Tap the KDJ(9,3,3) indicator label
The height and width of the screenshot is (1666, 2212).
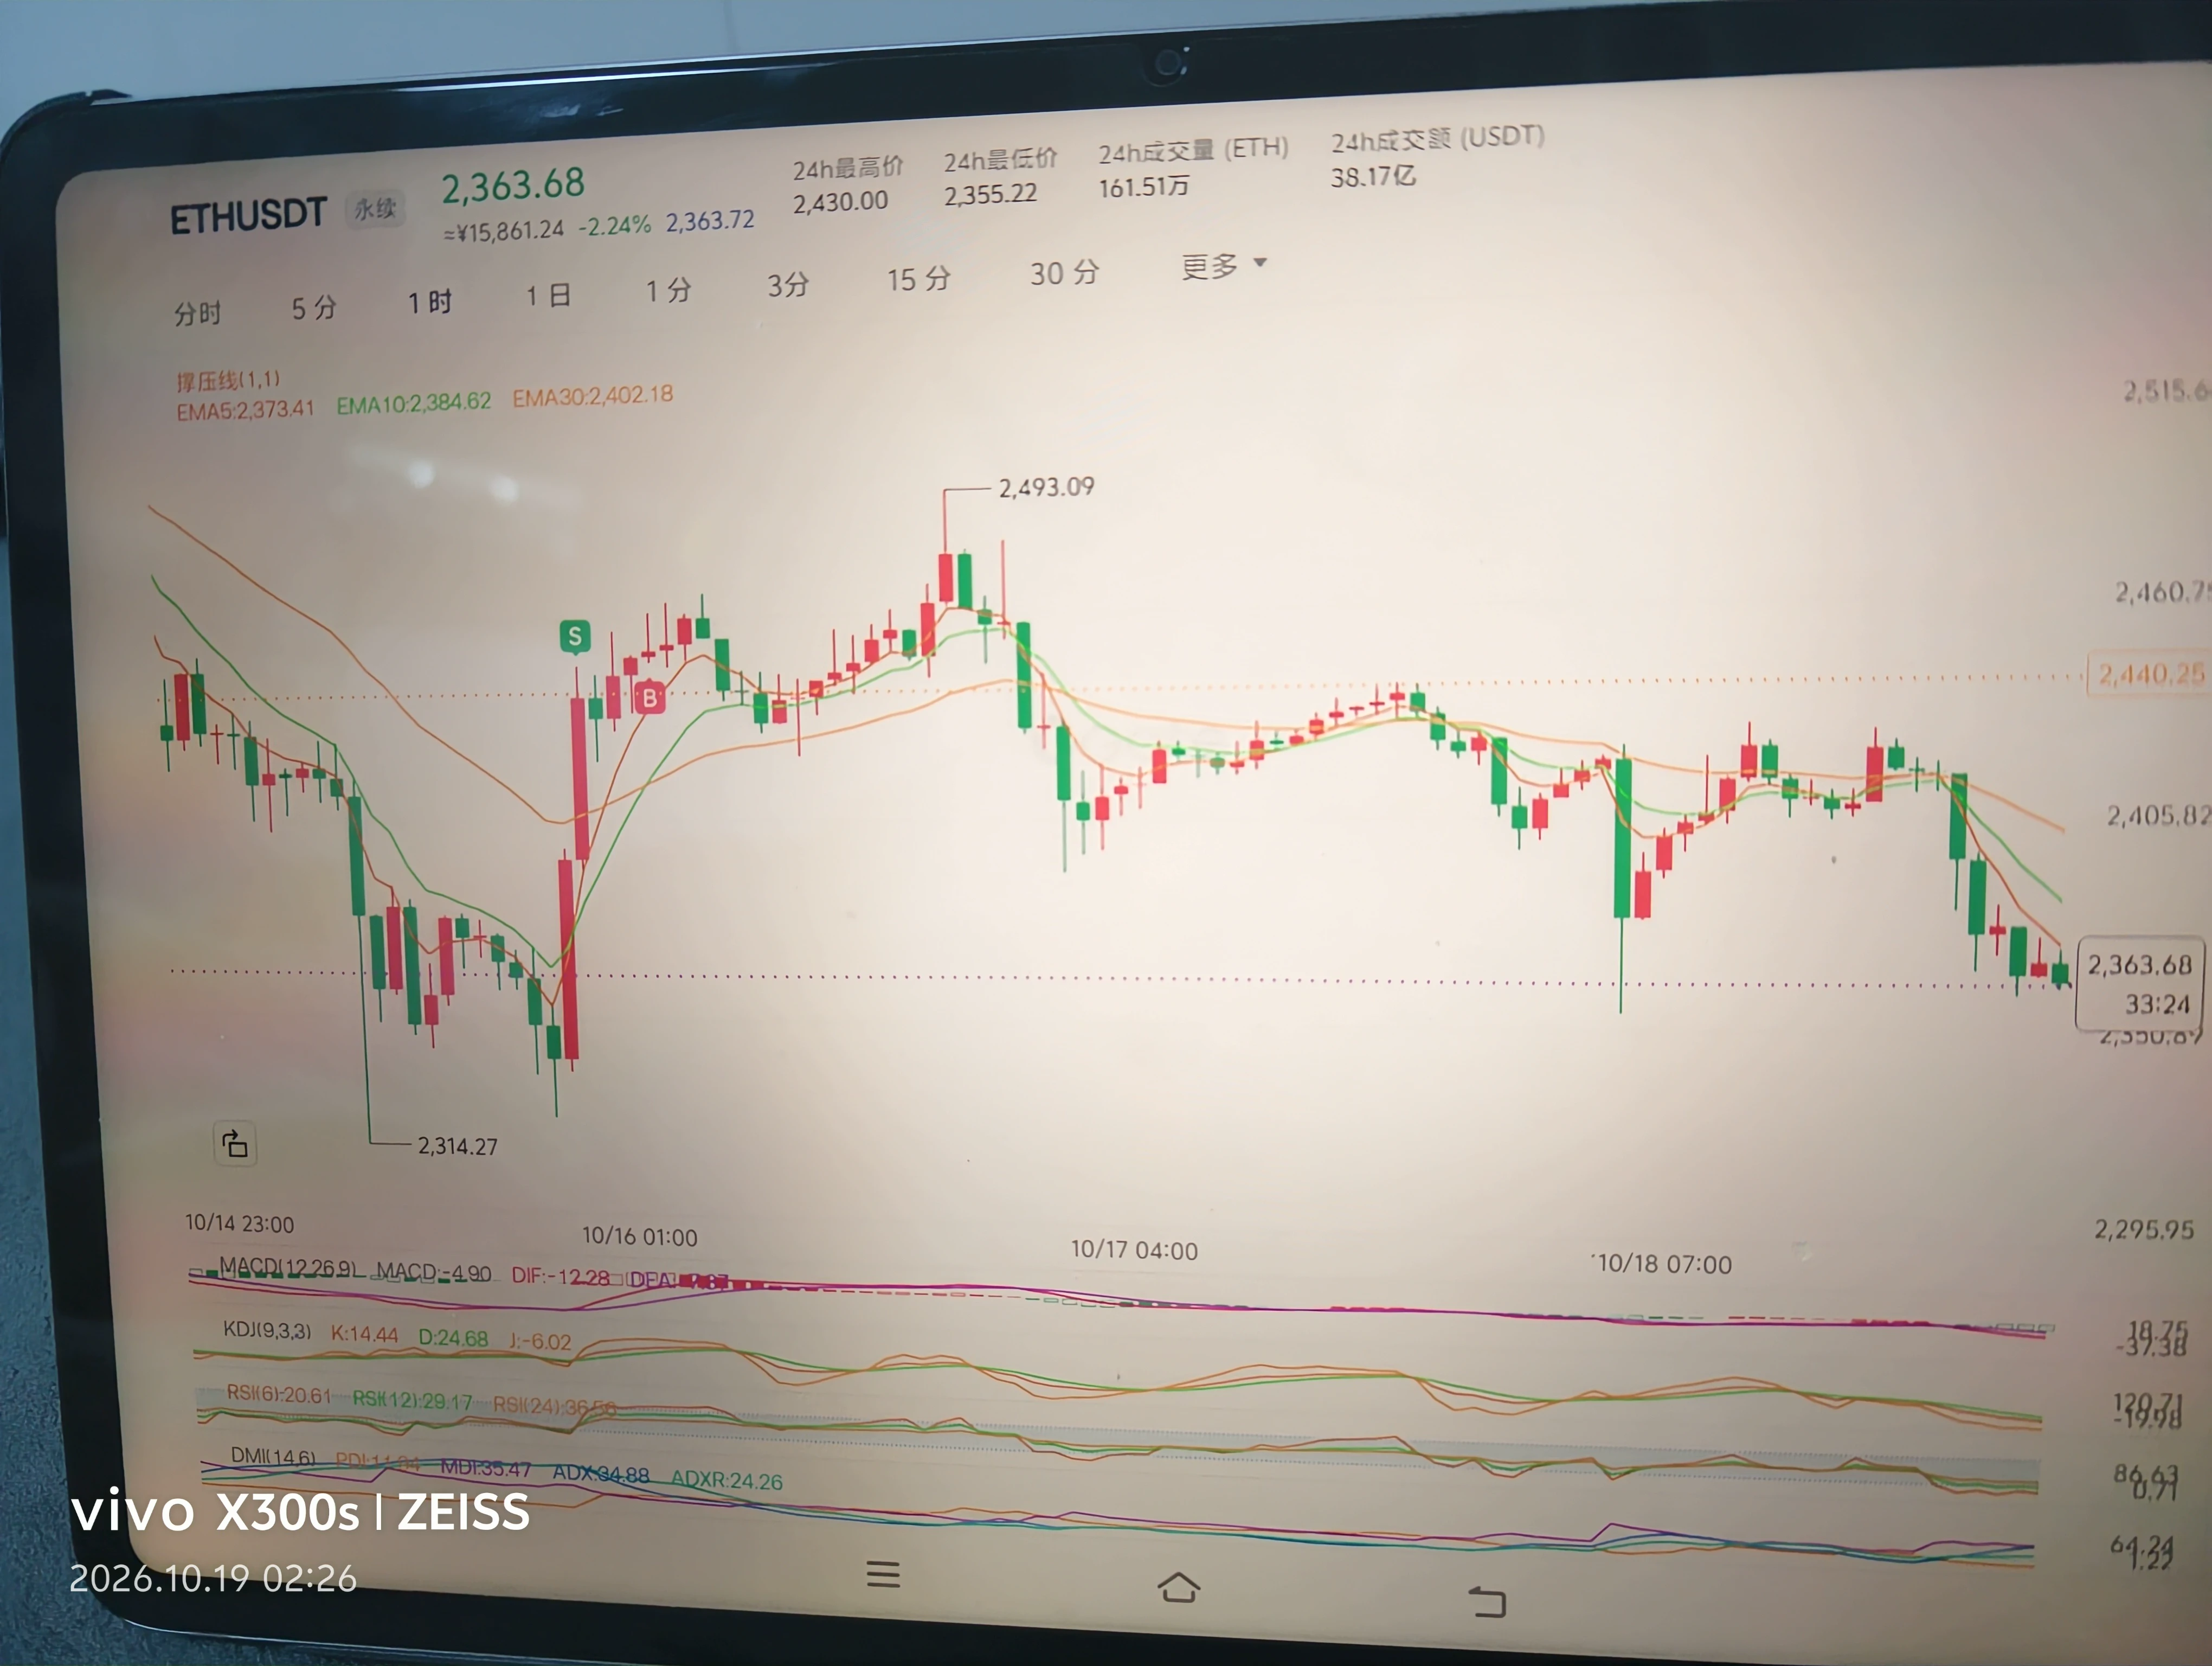pos(267,1331)
